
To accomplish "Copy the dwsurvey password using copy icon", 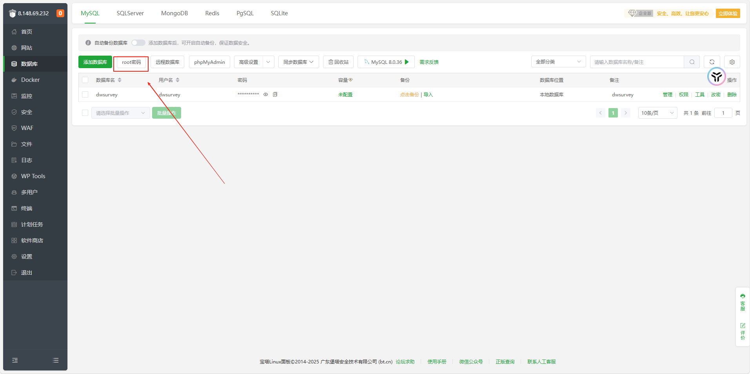I will [x=275, y=94].
